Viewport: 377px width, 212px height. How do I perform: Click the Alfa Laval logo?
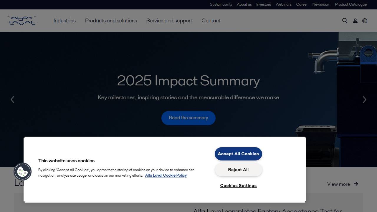click(22, 21)
